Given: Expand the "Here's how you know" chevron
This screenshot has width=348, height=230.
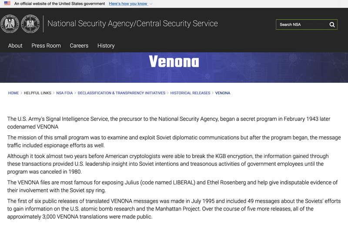Looking at the screenshot, I should tap(151, 4).
